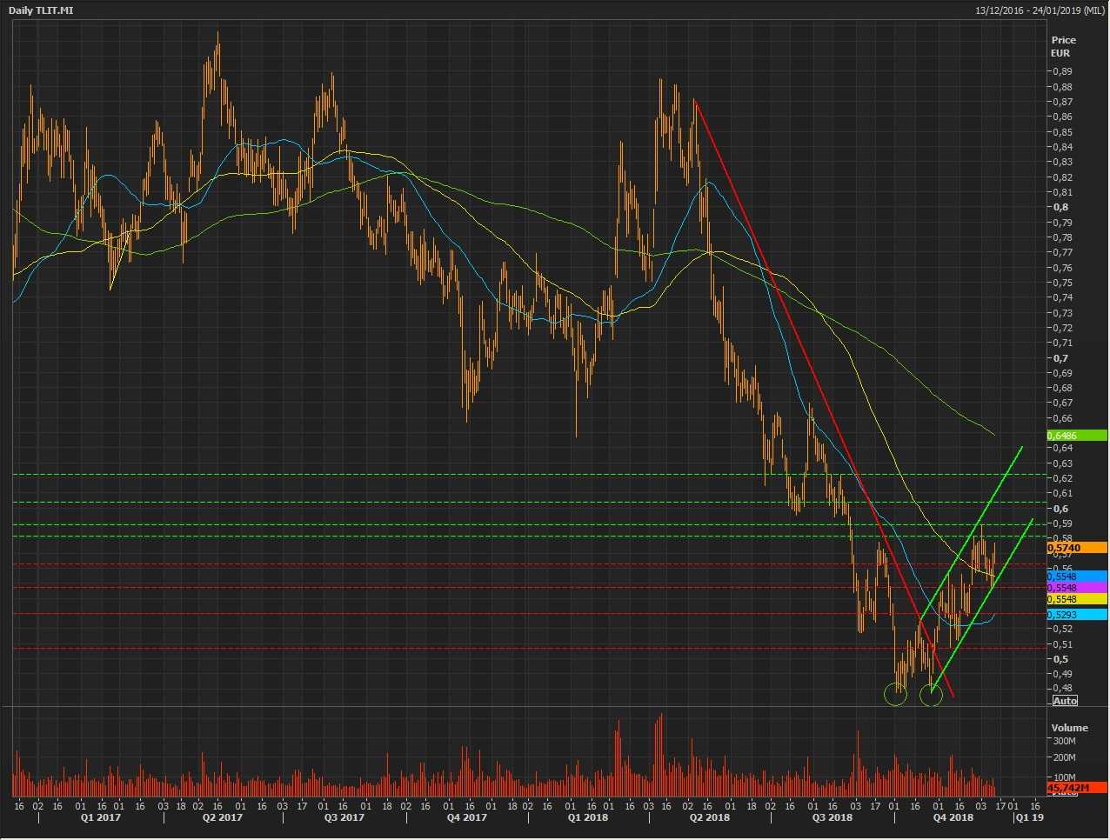Select the left green circle bottom marker
The height and width of the screenshot is (840, 1110).
[x=895, y=694]
